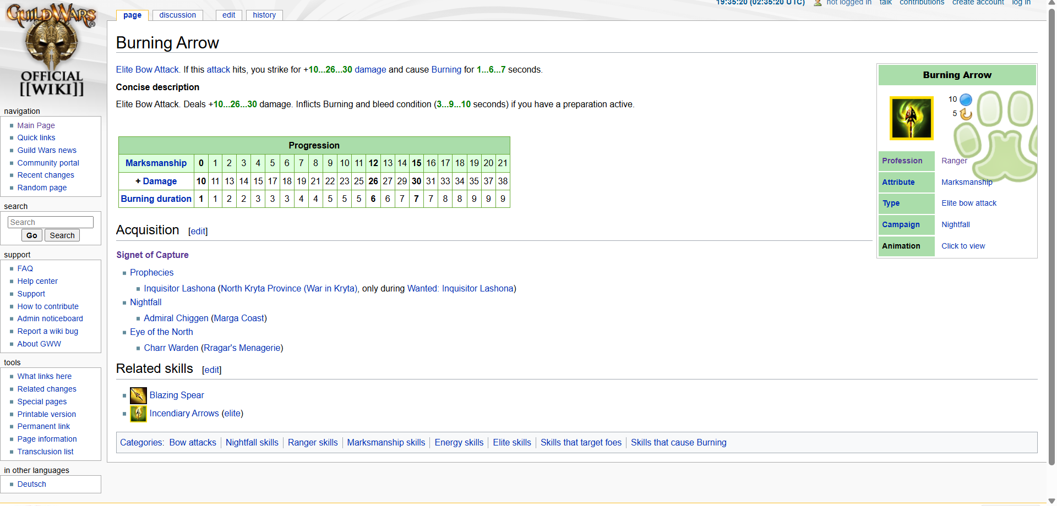This screenshot has width=1057, height=506.
Task: Open Ragar's Menagerie location link
Action: [x=242, y=348]
